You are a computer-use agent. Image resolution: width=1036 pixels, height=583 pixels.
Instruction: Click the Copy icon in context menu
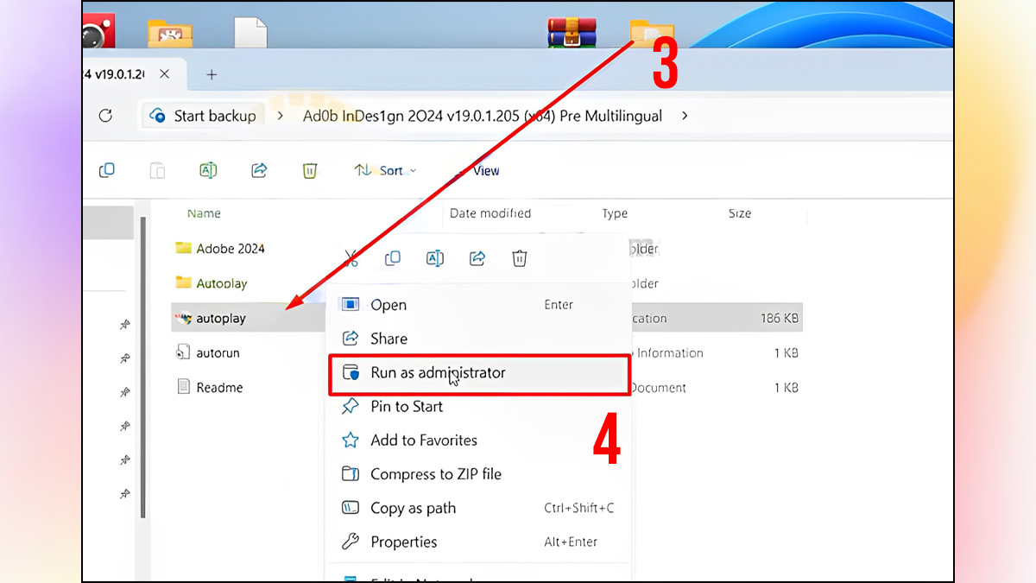[393, 257]
